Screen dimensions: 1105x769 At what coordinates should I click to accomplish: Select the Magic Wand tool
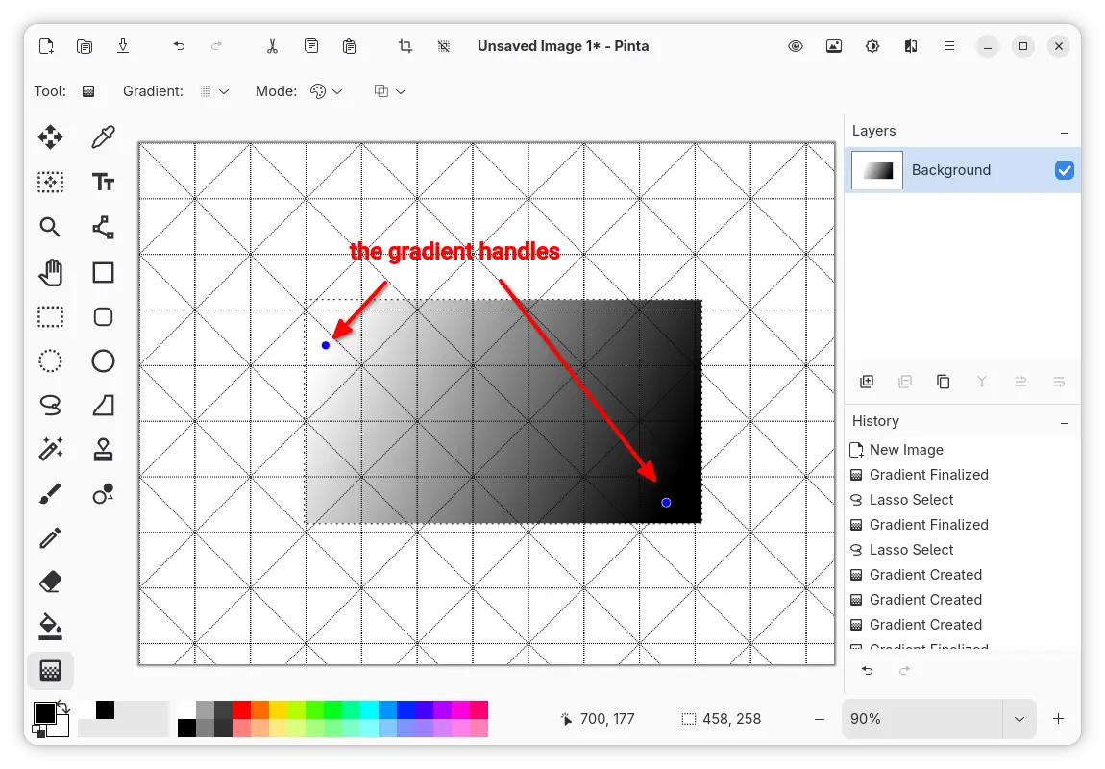(50, 448)
